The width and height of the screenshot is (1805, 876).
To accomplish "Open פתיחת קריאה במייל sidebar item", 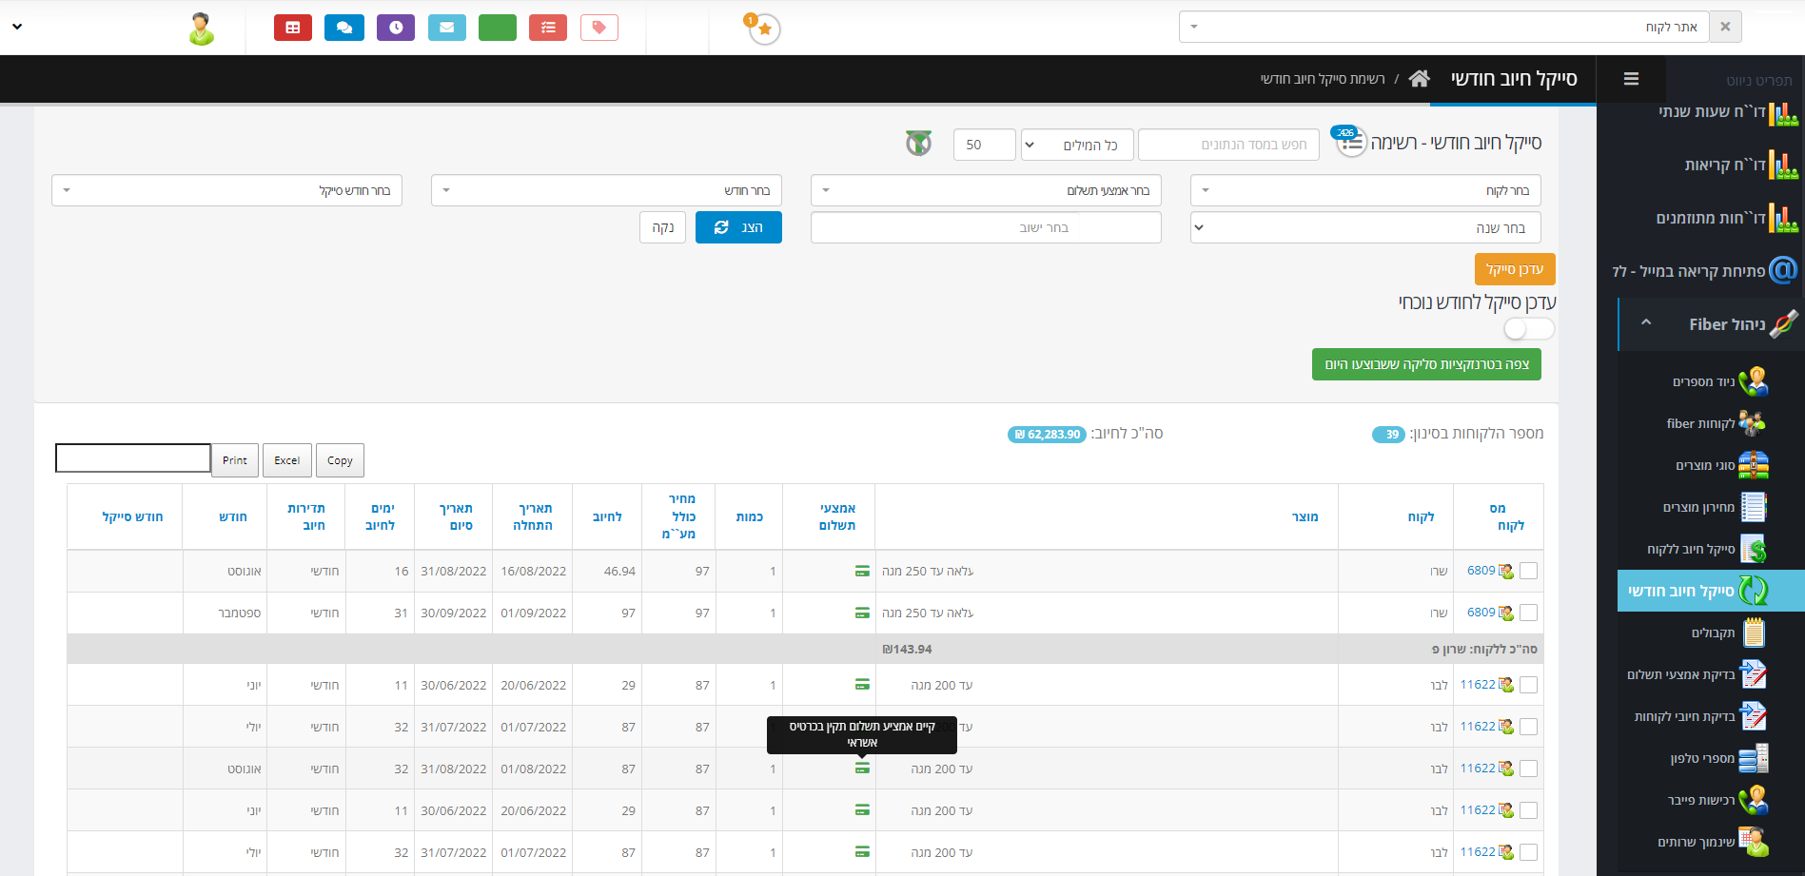I will click(x=1705, y=271).
